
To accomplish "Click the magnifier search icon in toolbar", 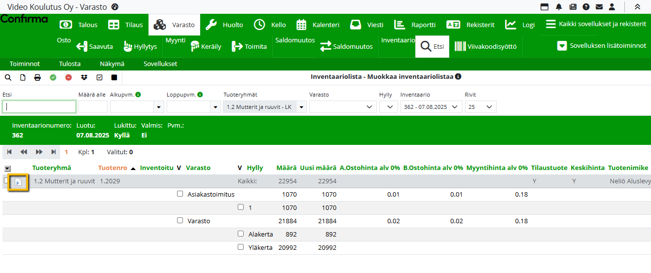I will [8, 77].
